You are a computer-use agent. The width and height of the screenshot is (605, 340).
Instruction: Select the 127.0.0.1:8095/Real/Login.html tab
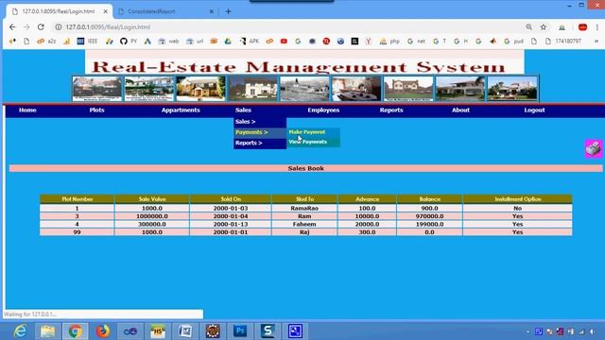click(59, 11)
